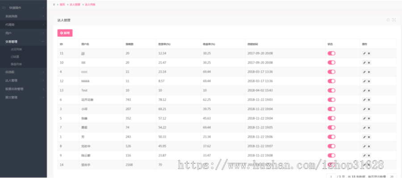
Task: Click the pink 新增 add button
Action: point(65,33)
